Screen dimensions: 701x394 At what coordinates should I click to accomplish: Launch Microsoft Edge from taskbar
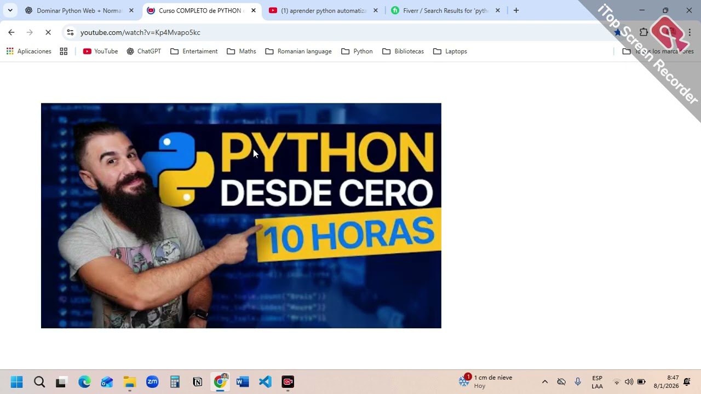coord(84,381)
